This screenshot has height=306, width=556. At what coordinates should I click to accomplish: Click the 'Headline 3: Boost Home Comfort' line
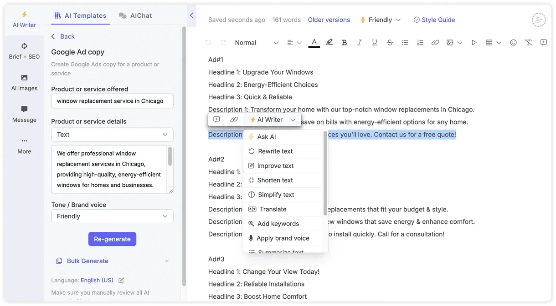257,296
